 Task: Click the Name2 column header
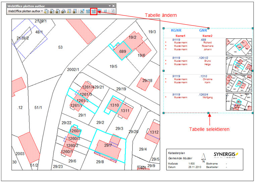tap(207, 36)
